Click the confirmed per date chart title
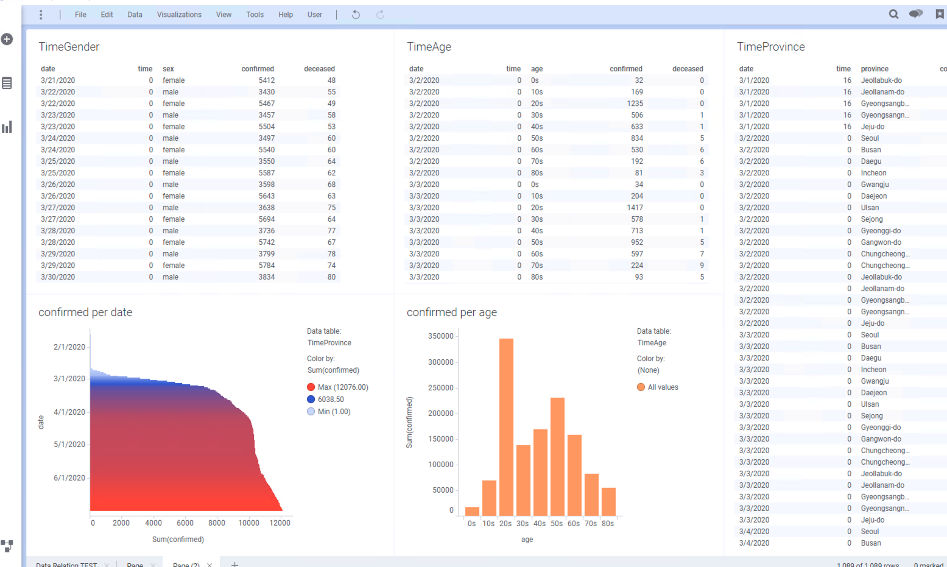This screenshot has height=567, width=947. 85,312
